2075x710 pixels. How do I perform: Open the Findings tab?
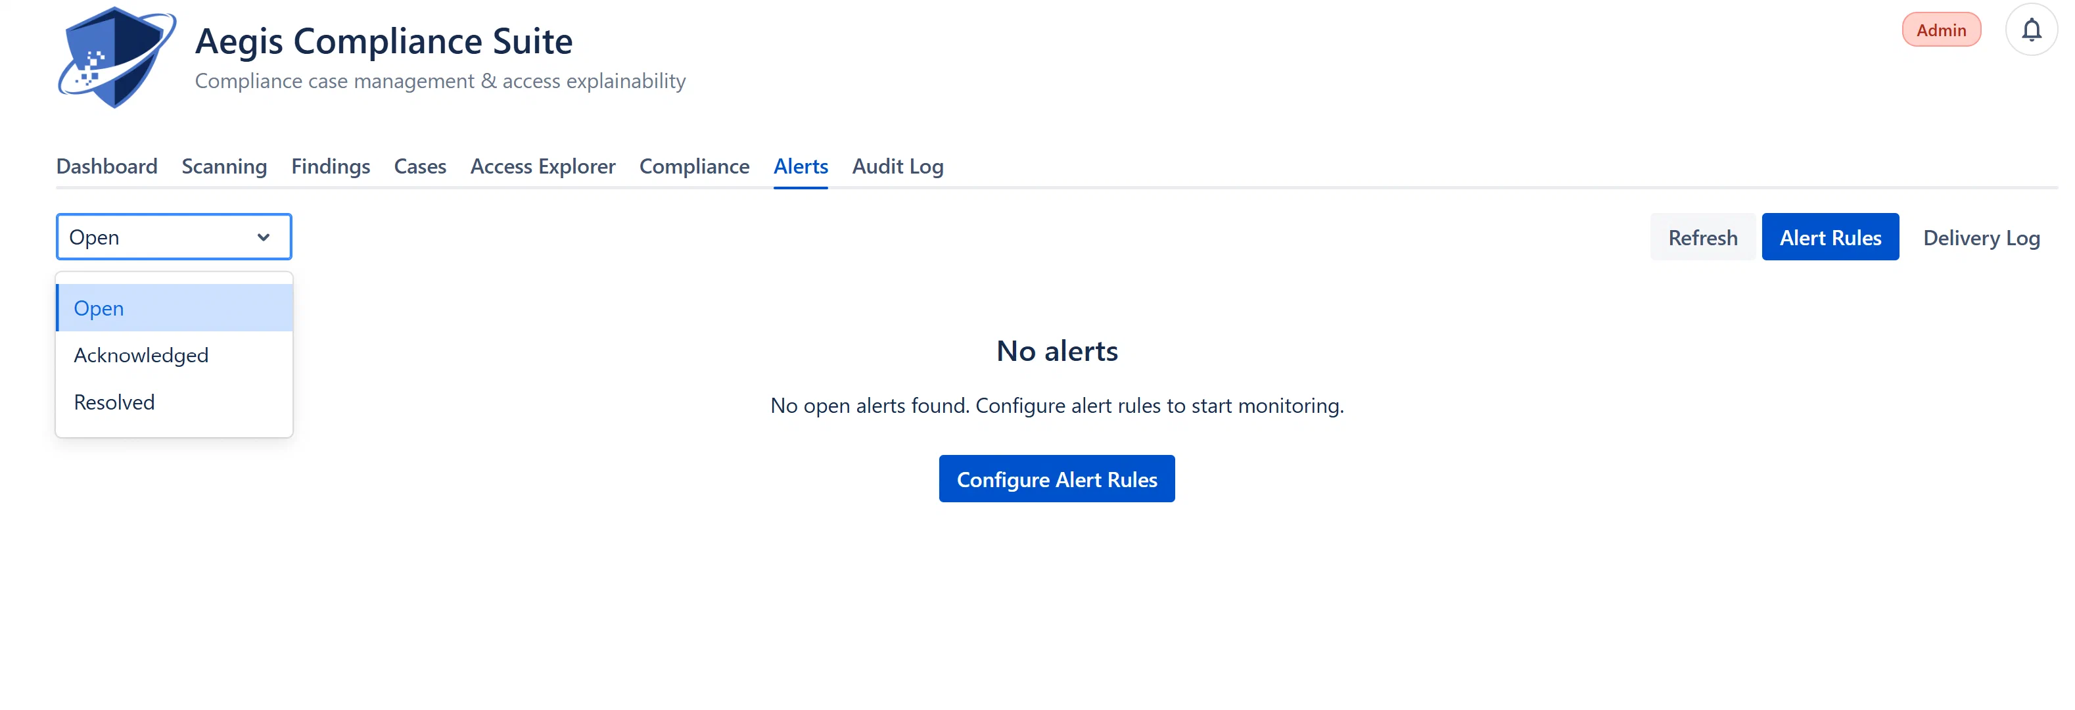tap(330, 166)
